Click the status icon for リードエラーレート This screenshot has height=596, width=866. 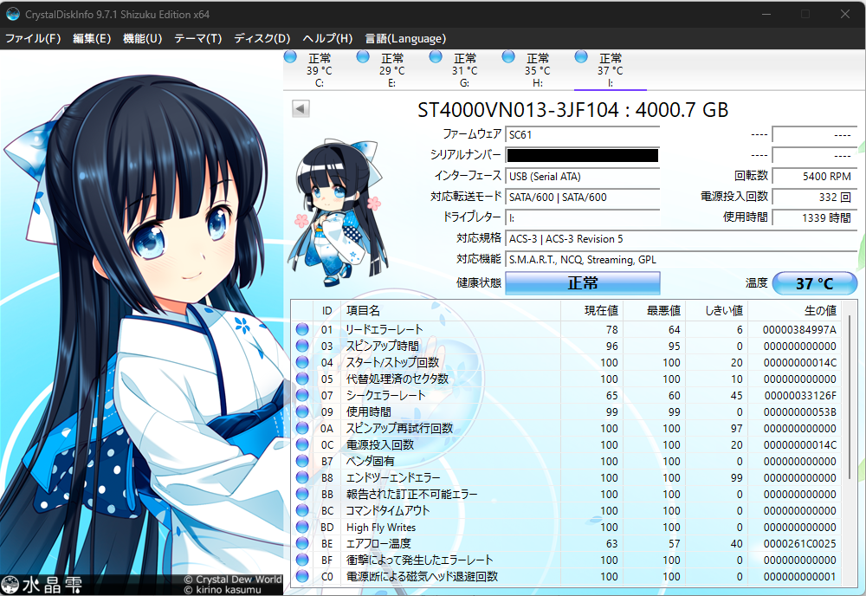click(x=302, y=329)
